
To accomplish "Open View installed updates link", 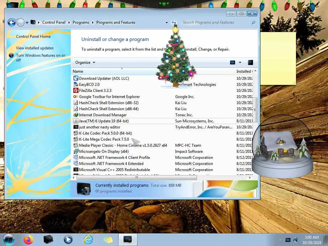I will coord(35,48).
